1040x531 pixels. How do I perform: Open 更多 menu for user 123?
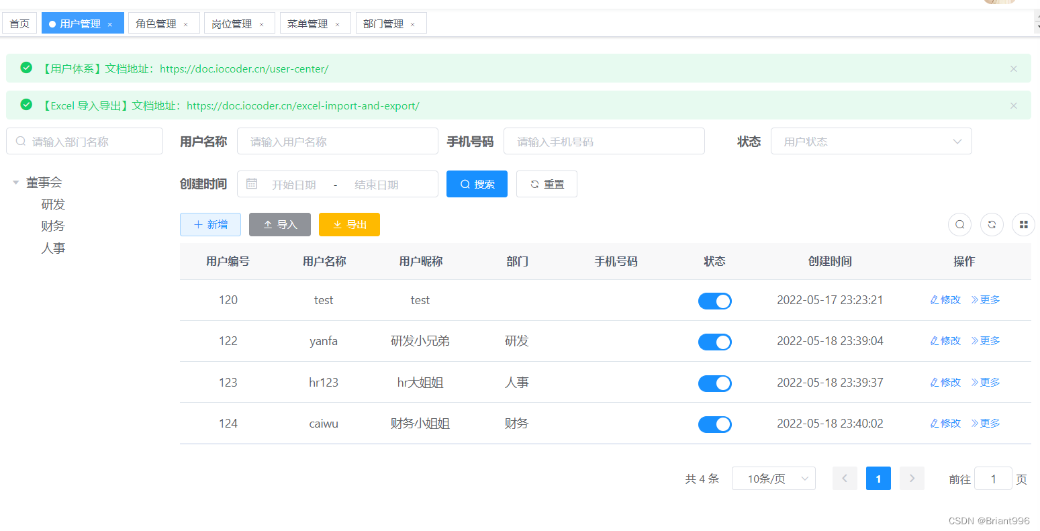pos(986,382)
